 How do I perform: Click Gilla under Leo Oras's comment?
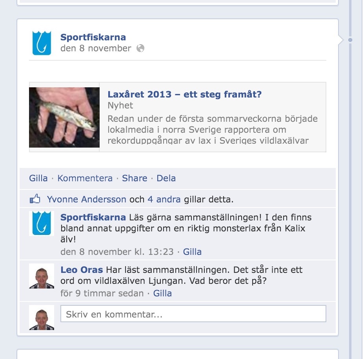(x=162, y=293)
